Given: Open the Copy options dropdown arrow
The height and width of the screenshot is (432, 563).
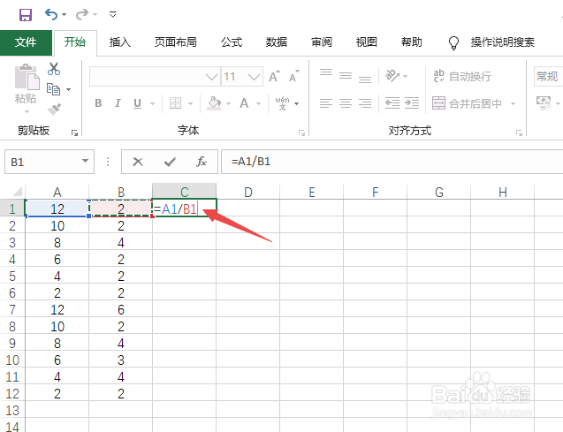Looking at the screenshot, I should click(68, 89).
